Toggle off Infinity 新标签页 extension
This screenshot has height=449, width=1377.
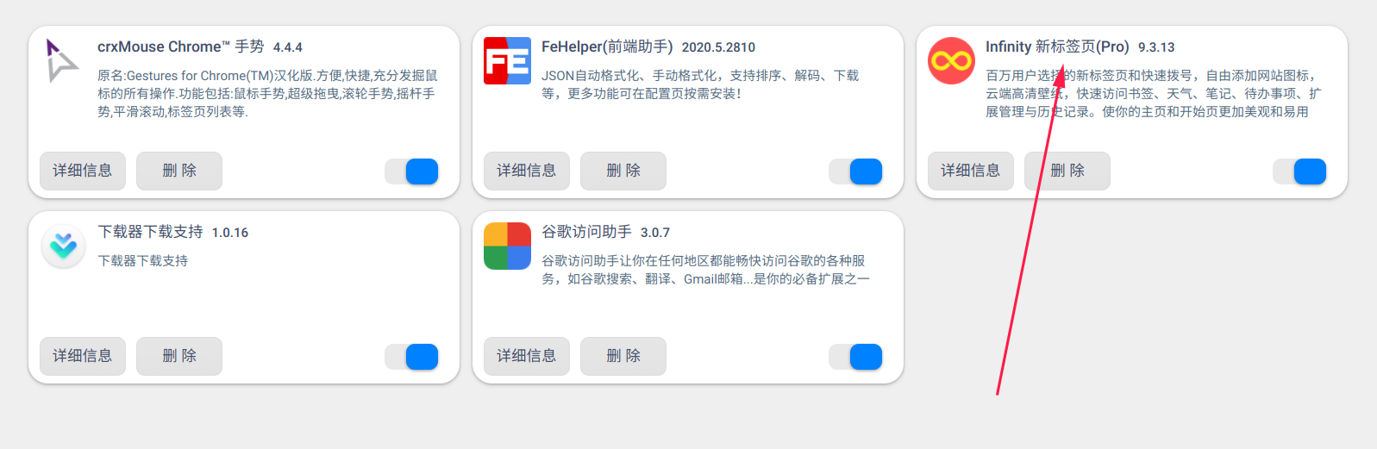coord(1300,171)
